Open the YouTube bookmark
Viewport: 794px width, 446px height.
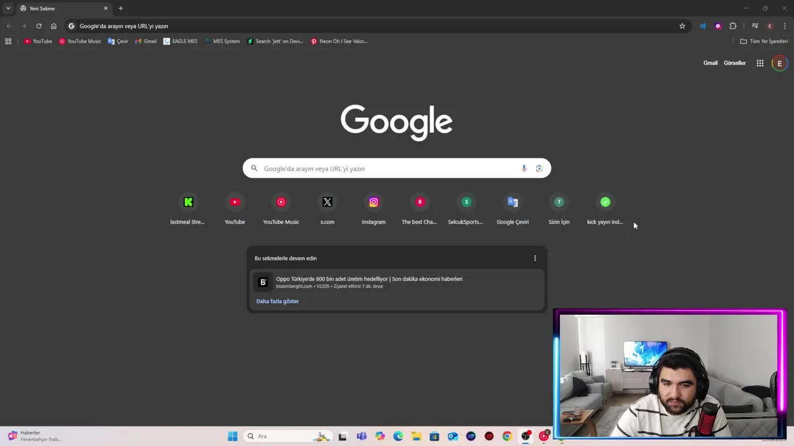38,42
